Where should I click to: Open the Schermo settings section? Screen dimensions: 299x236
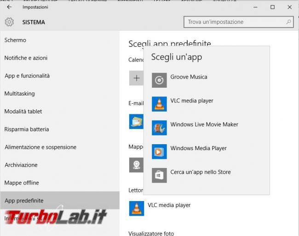[60, 40]
